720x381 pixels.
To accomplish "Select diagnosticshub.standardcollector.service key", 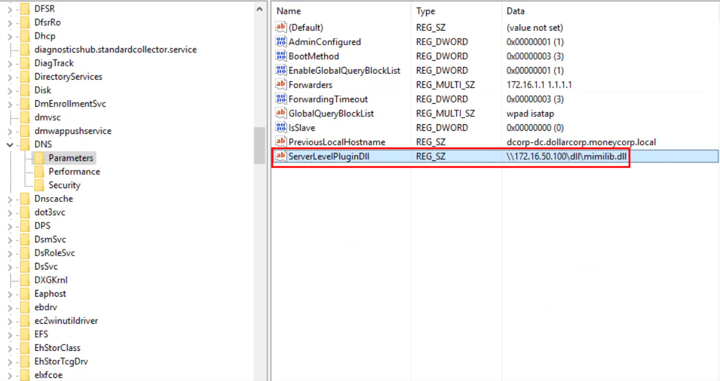I will (115, 49).
